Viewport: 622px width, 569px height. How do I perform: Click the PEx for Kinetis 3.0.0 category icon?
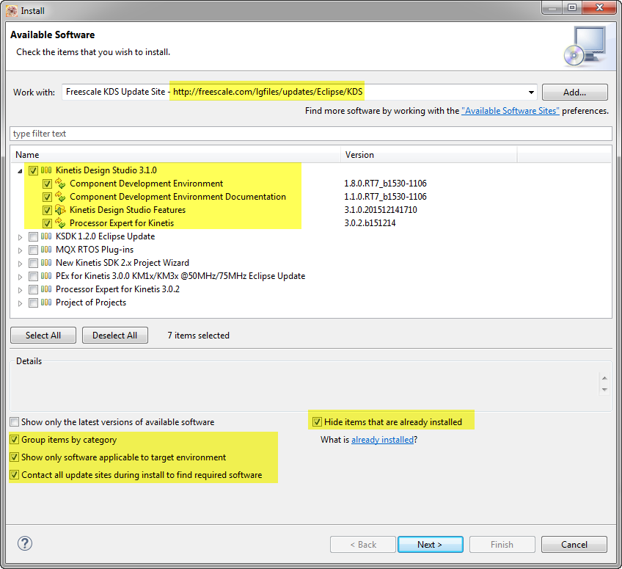pyautogui.click(x=45, y=276)
